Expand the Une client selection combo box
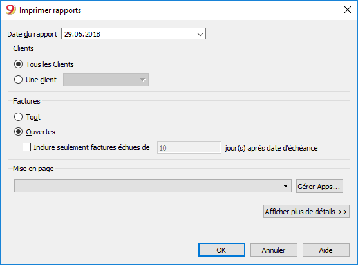 106,80
